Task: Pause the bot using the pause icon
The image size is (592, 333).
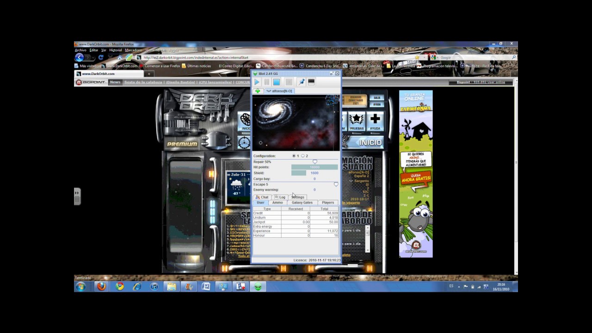Action: click(x=266, y=82)
